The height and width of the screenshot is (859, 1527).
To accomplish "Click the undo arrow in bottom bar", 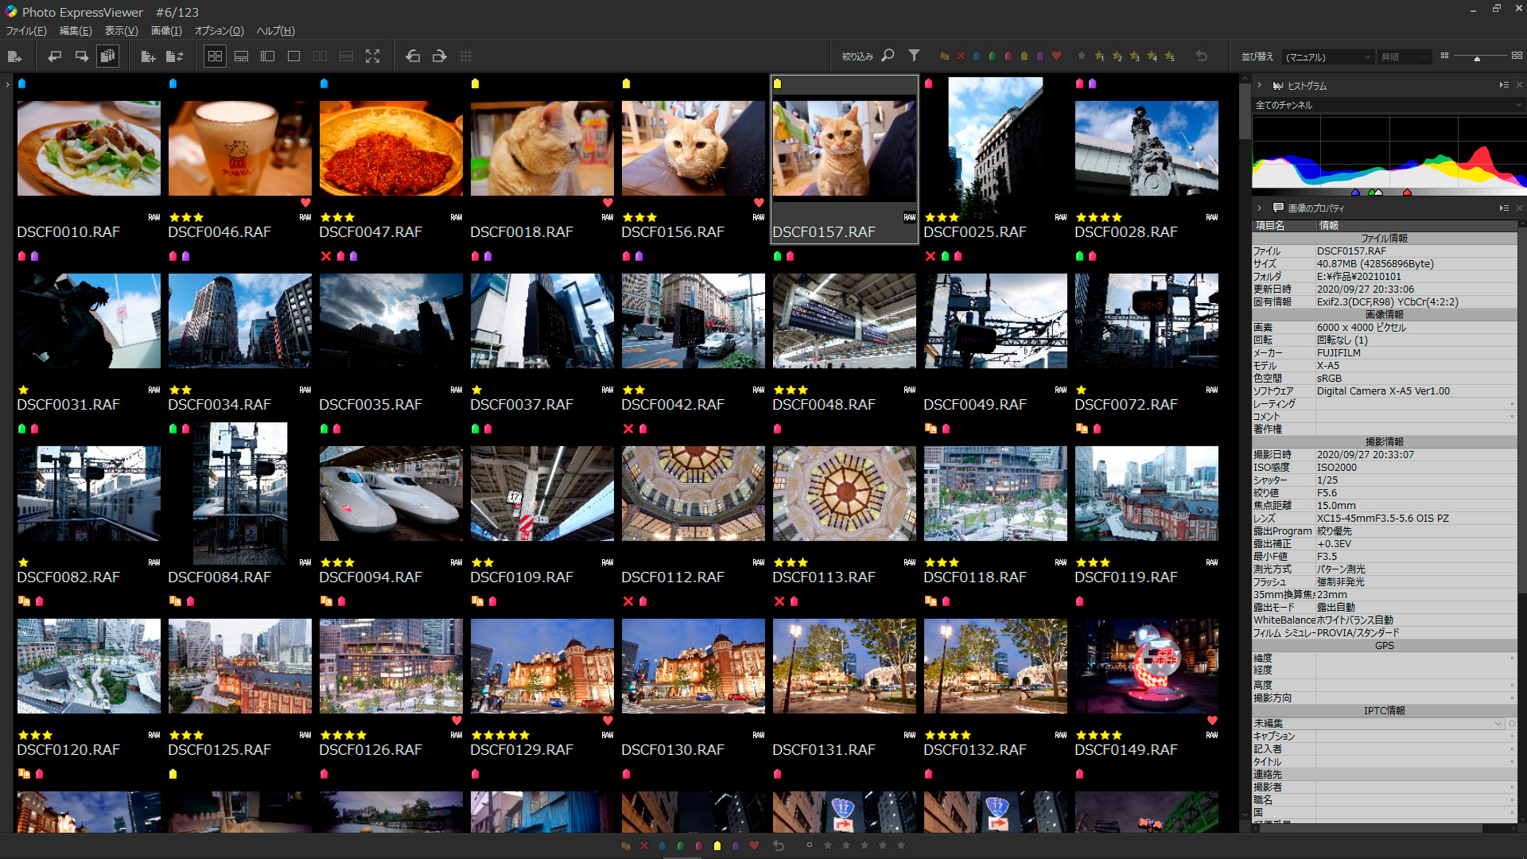I will pos(779,845).
